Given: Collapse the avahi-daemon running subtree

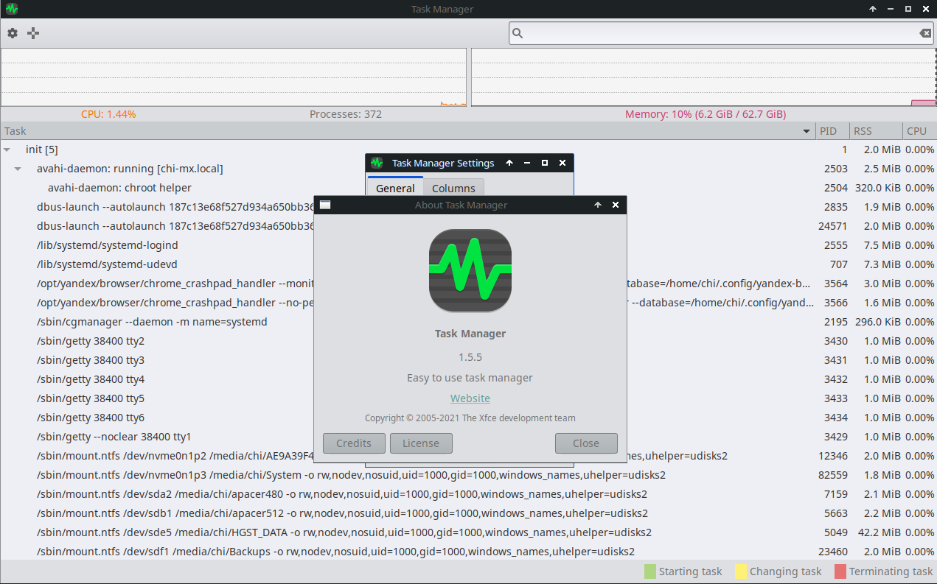Looking at the screenshot, I should pos(18,169).
